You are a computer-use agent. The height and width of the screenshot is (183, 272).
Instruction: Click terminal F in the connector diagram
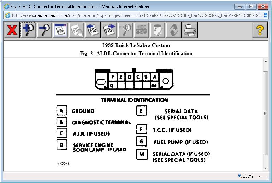[113, 77]
